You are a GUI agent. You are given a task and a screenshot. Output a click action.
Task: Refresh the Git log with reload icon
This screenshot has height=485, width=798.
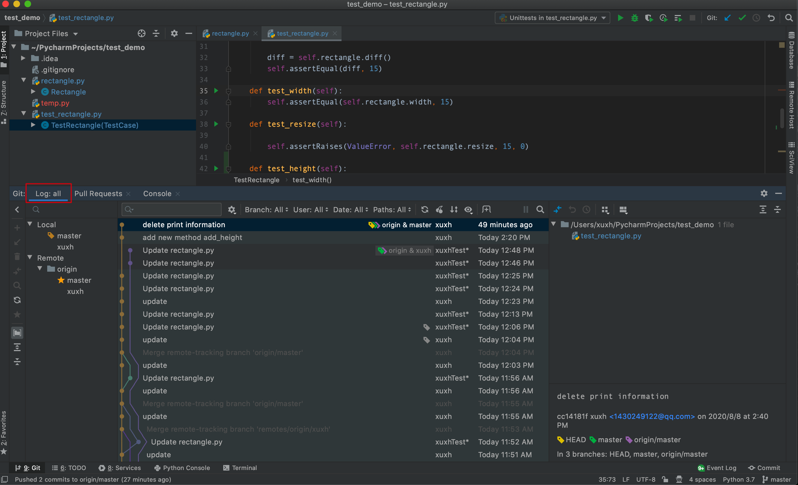coord(425,210)
